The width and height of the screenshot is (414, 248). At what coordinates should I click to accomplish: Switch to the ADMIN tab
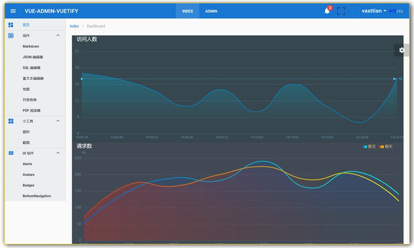point(211,11)
